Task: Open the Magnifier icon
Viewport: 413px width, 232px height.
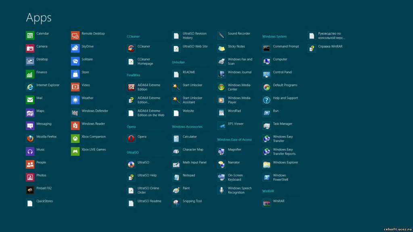Action: [x=221, y=151]
